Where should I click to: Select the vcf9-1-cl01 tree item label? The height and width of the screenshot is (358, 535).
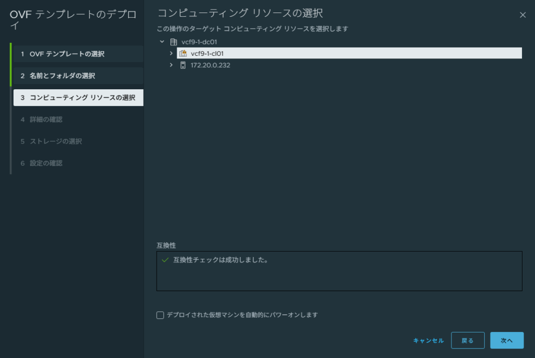207,53
